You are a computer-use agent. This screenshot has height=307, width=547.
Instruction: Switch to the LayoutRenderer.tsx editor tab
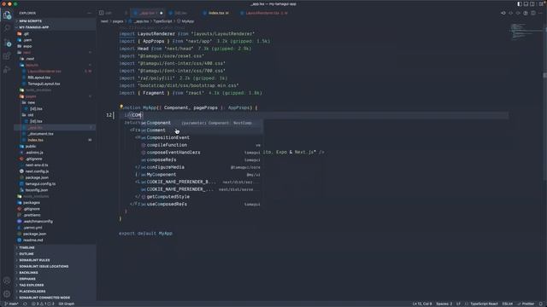click(264, 13)
